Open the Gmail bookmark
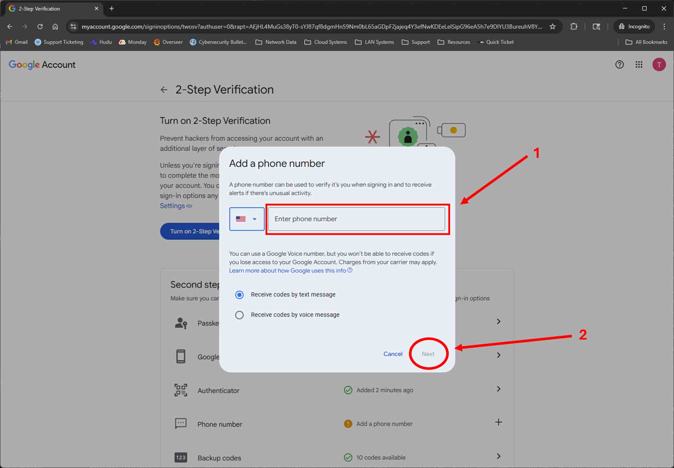The image size is (674, 468). tap(17, 42)
